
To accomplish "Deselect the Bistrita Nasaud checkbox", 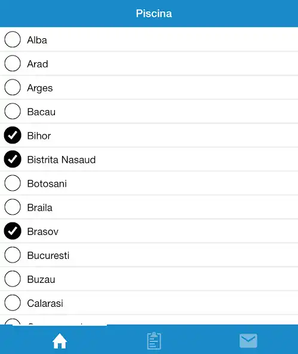I will [x=13, y=159].
